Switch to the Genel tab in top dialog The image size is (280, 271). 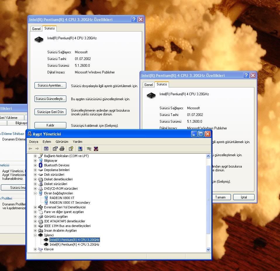pyautogui.click(x=36, y=29)
